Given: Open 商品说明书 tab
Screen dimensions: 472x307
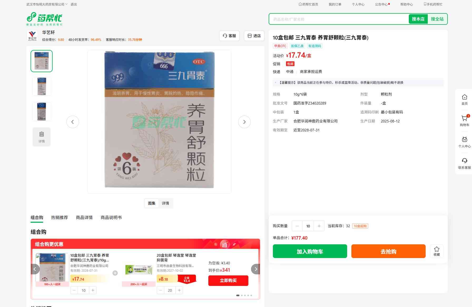Looking at the screenshot, I should point(111,217).
